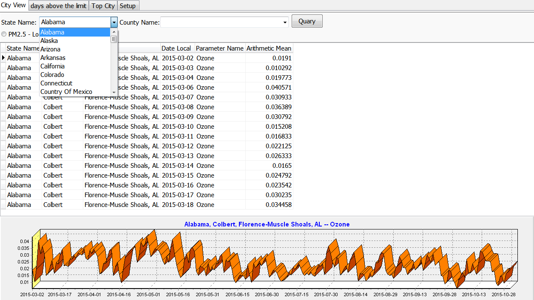The height and width of the screenshot is (300, 534).
Task: Choose California from the state list
Action: click(x=52, y=66)
